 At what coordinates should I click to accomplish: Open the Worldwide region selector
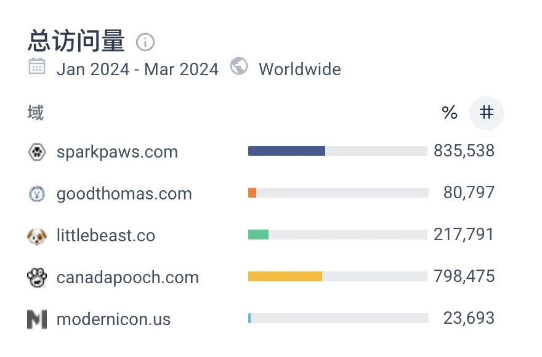coord(299,69)
